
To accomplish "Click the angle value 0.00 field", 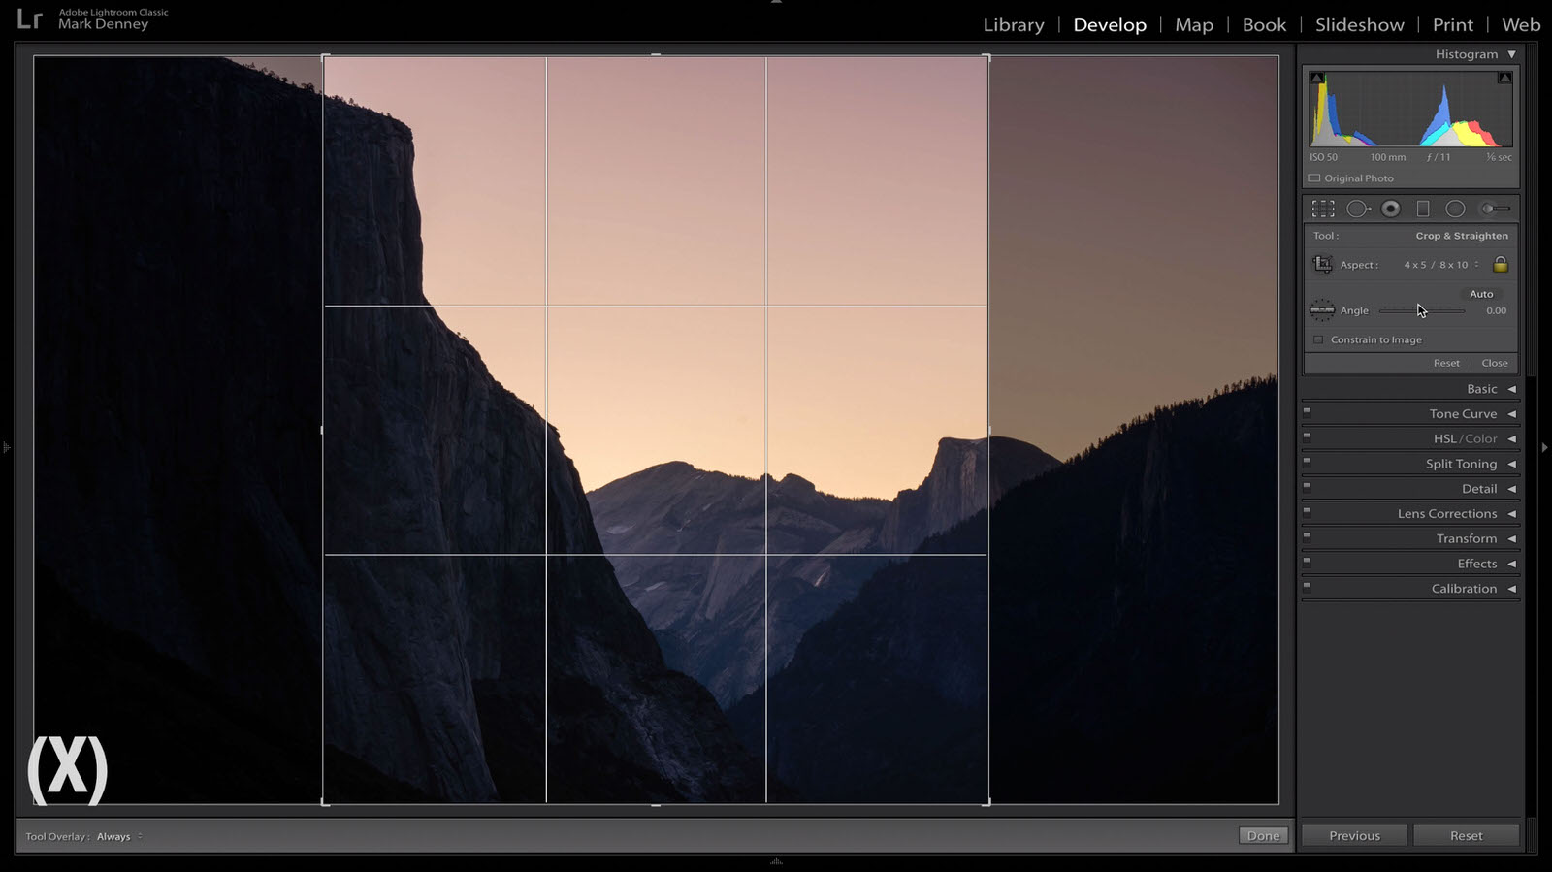I will pyautogui.click(x=1496, y=311).
